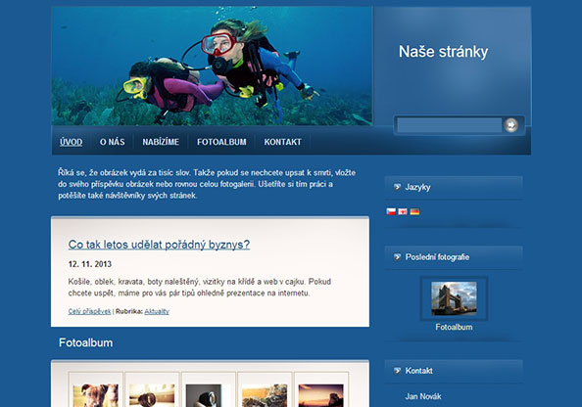Go to the O NÁS page

pyautogui.click(x=112, y=142)
